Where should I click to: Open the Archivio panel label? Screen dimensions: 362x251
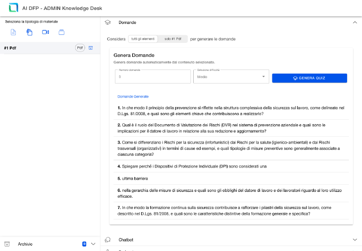tap(25, 244)
